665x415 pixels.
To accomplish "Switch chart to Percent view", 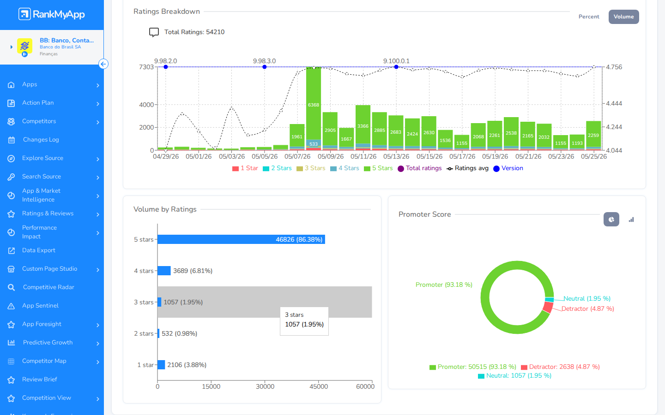I will [589, 17].
